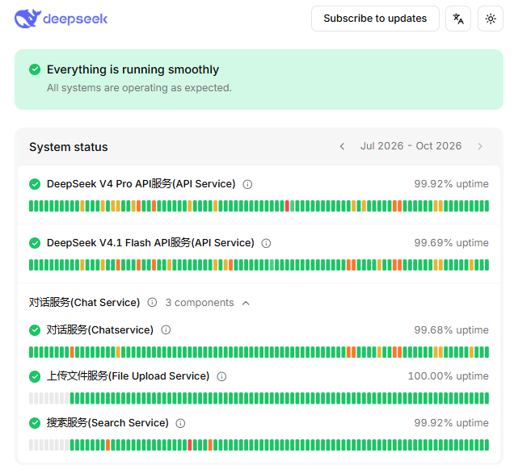Click the check icon in Everything is running smoothly banner
This screenshot has height=474, width=514.
click(35, 69)
